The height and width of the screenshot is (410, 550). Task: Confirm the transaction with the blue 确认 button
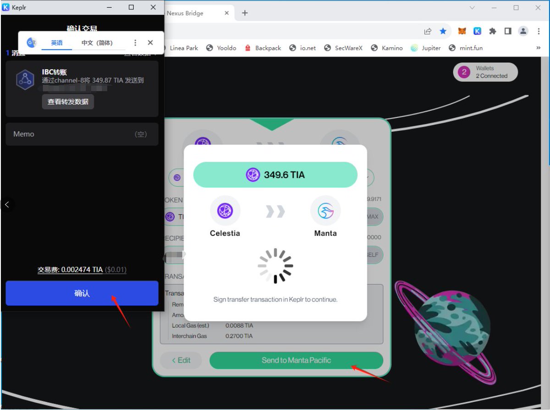[82, 293]
